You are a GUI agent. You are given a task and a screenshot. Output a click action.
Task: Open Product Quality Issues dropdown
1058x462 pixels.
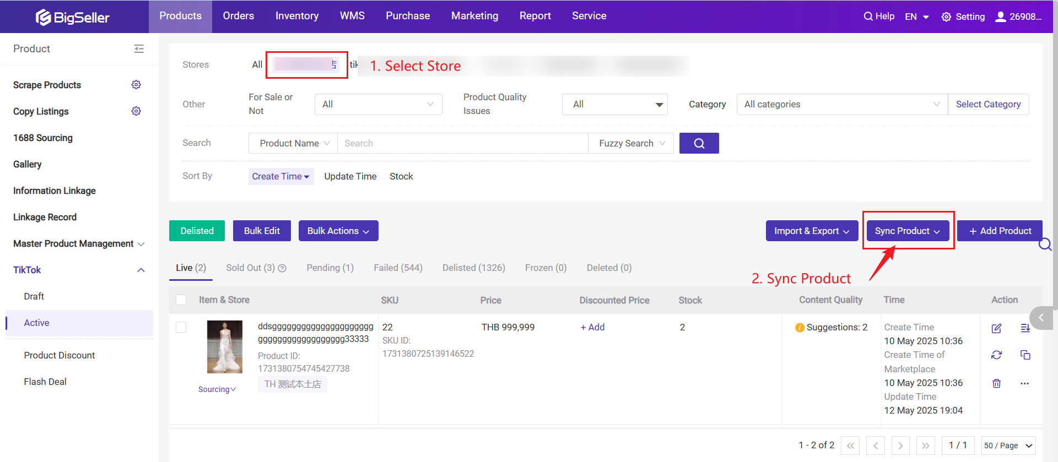coord(614,105)
